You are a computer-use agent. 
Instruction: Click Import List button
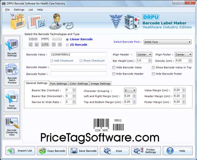20,150
